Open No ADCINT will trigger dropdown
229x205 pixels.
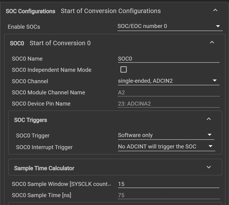pyautogui.click(x=166, y=147)
